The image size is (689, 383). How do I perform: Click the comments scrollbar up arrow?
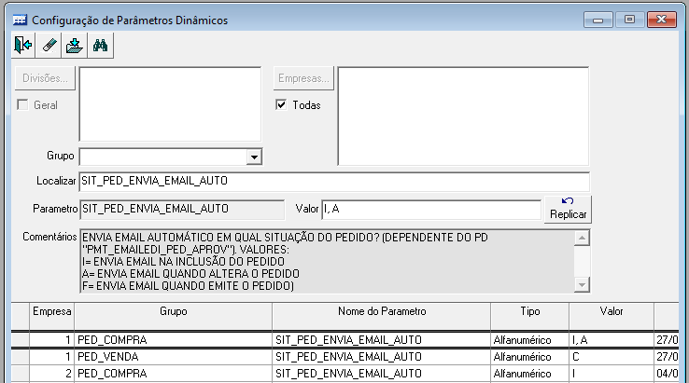[582, 239]
